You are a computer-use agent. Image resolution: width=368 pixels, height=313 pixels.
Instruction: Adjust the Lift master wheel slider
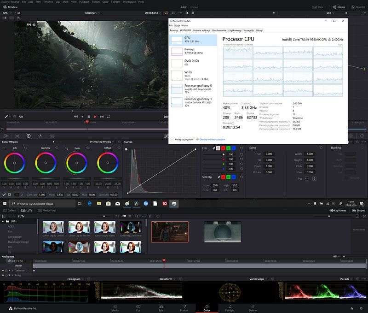click(x=15, y=178)
